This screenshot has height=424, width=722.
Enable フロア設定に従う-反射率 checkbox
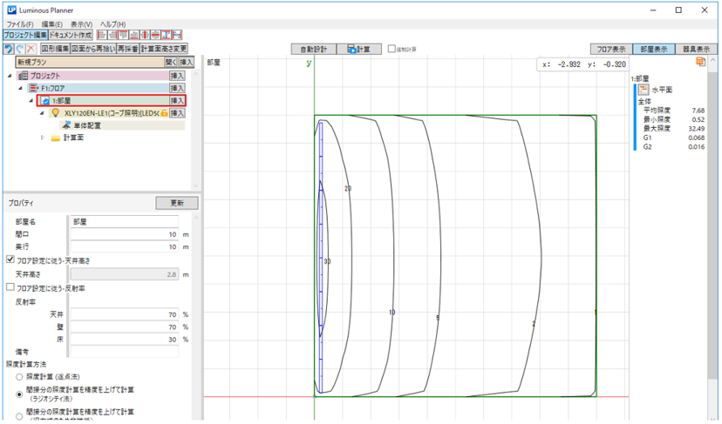pos(10,287)
